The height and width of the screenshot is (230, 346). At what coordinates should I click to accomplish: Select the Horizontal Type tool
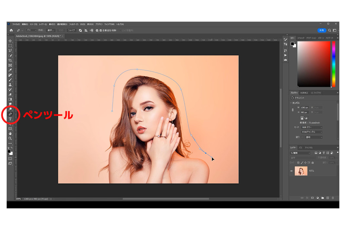tap(10, 119)
